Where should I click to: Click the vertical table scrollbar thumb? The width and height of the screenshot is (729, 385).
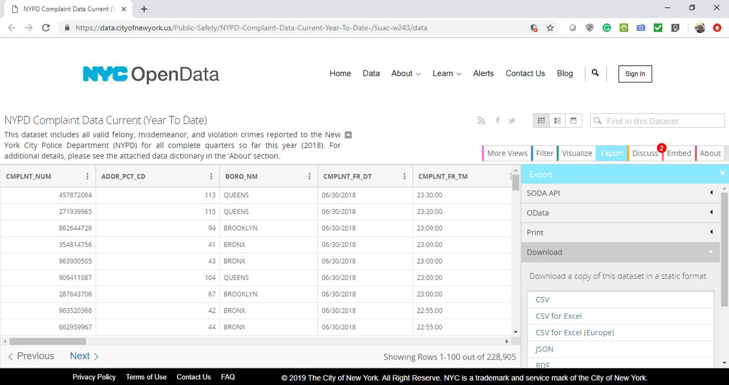[515, 182]
